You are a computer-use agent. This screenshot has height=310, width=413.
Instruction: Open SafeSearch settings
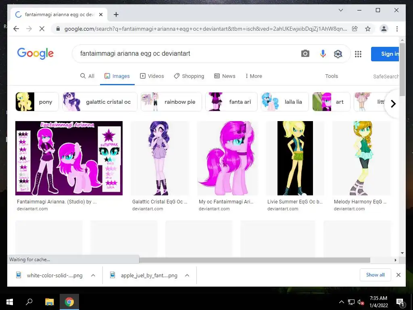coord(386,76)
